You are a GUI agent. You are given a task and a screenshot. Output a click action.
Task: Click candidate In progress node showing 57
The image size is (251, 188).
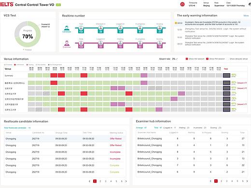(140, 29)
